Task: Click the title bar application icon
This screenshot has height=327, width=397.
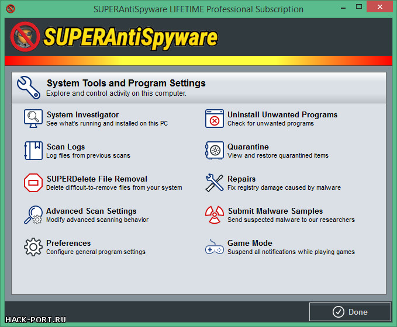Action: point(11,9)
